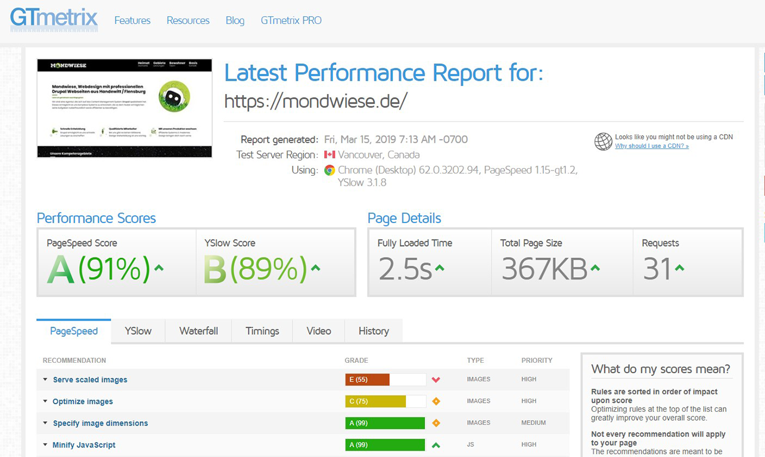
Task: Expand the Minify JavaScript recommendation
Action: coord(45,445)
